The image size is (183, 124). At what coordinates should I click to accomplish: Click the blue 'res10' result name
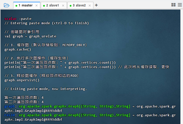pos(10,115)
